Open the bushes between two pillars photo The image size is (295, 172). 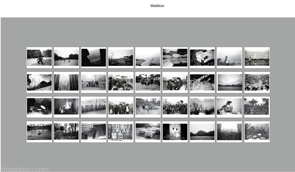[229, 132]
